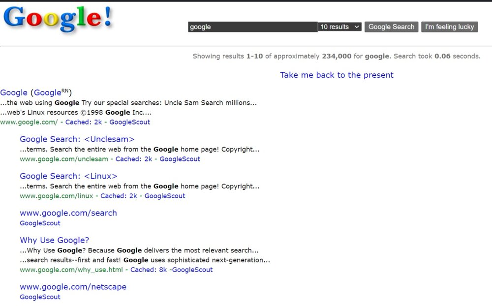Click the I'm feeling lucky button
The width and height of the screenshot is (492, 306).
click(449, 27)
